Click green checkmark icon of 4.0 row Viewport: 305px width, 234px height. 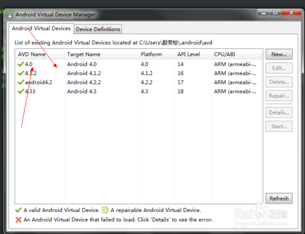[21, 64]
